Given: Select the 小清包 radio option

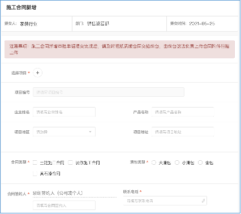Looking at the screenshot, I should click(x=177, y=162).
